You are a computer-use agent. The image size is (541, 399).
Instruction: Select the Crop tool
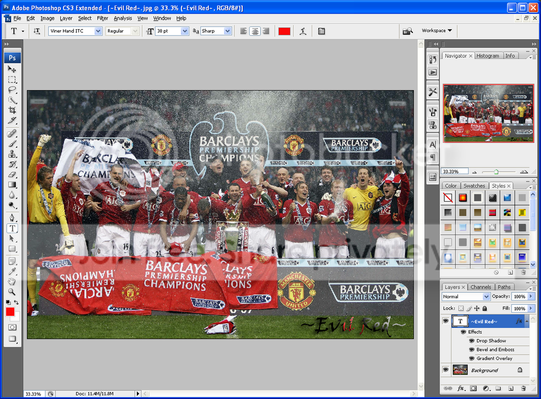[12, 111]
